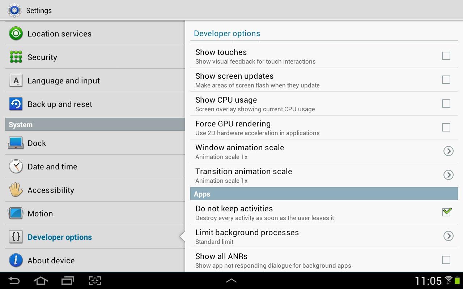Image resolution: width=463 pixels, height=289 pixels.
Task: Toggle the Show CPU usage checkbox
Action: point(446,104)
